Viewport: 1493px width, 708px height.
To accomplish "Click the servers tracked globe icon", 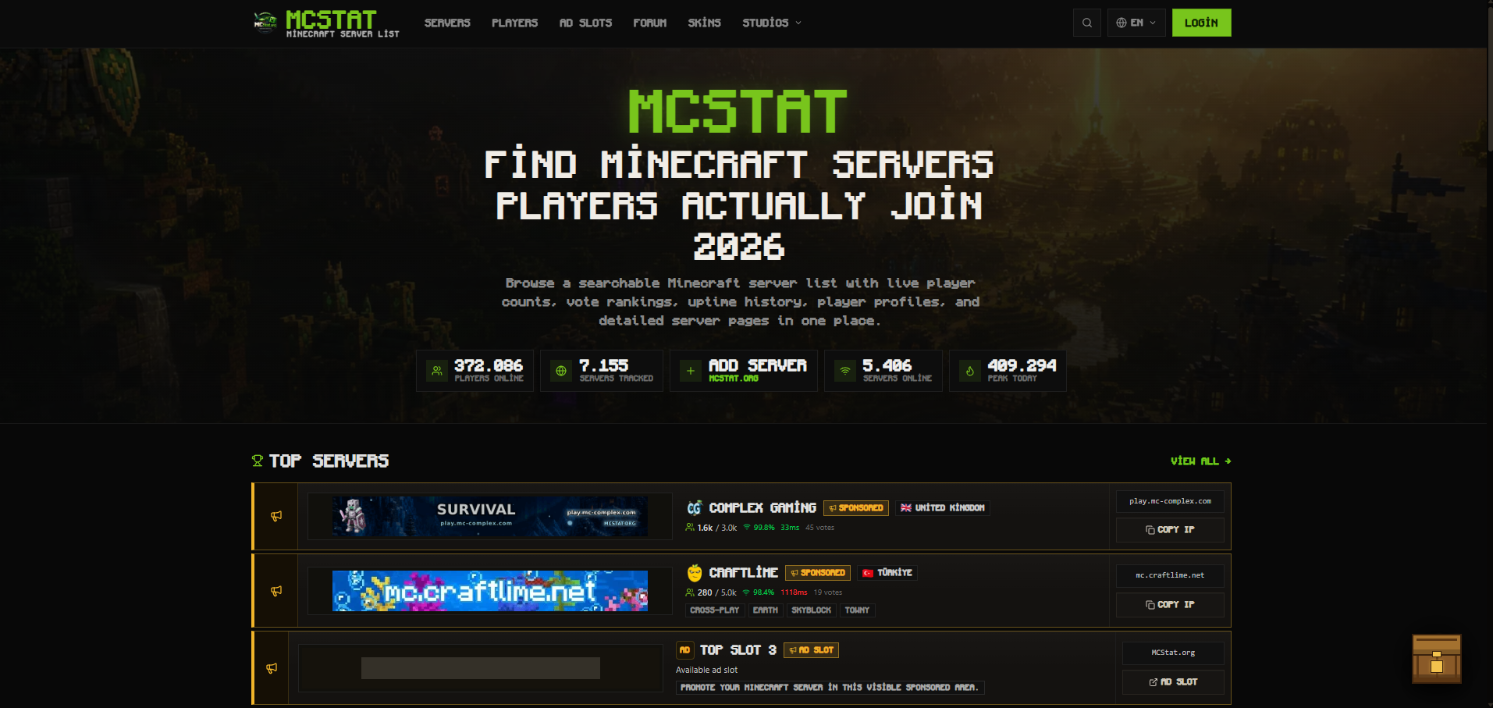I will pos(560,371).
